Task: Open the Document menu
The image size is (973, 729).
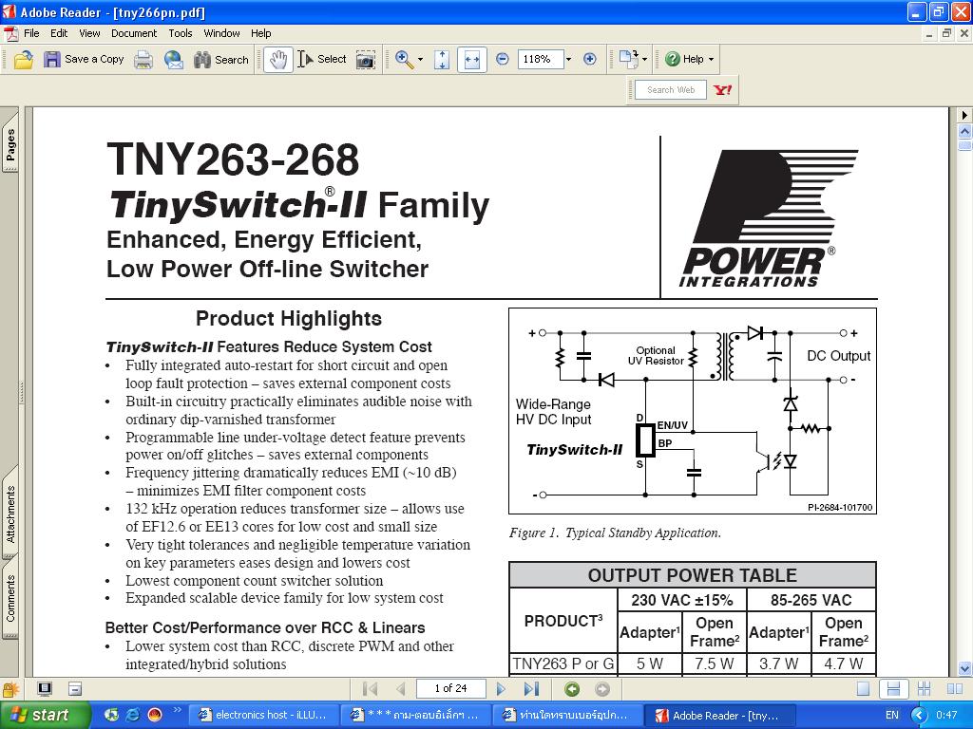Action: coord(134,33)
